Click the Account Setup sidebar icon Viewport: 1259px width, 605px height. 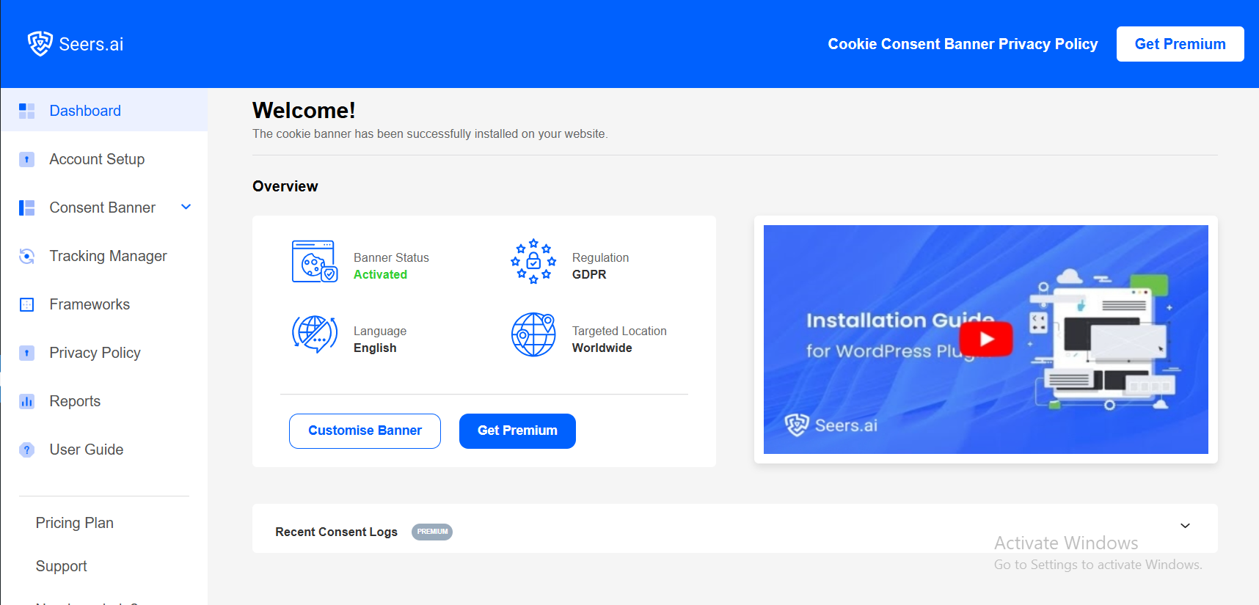click(x=27, y=159)
